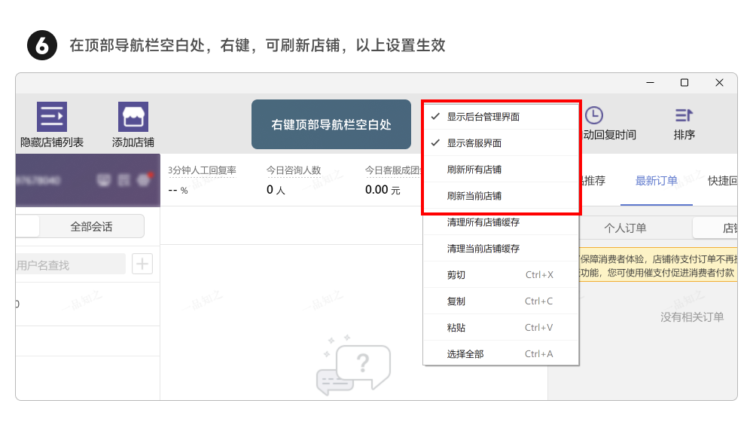Switch to the 最新订单 tab
Viewport: 753px width, 431px height.
pos(656,181)
